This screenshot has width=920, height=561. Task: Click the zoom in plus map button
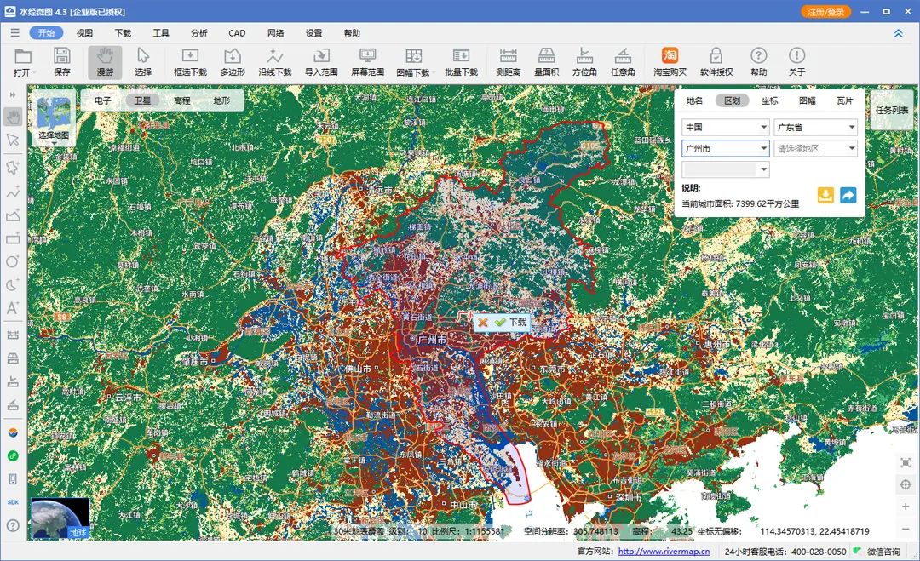click(x=906, y=507)
